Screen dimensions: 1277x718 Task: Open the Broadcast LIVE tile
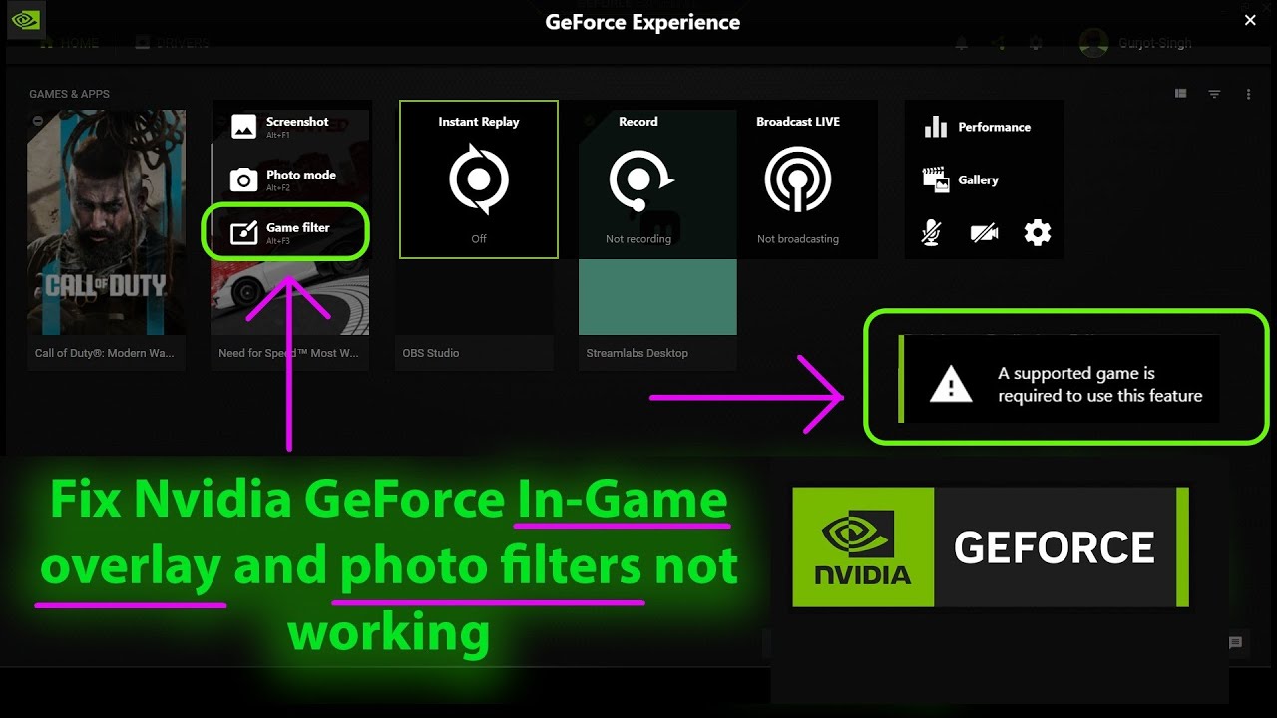[798, 179]
